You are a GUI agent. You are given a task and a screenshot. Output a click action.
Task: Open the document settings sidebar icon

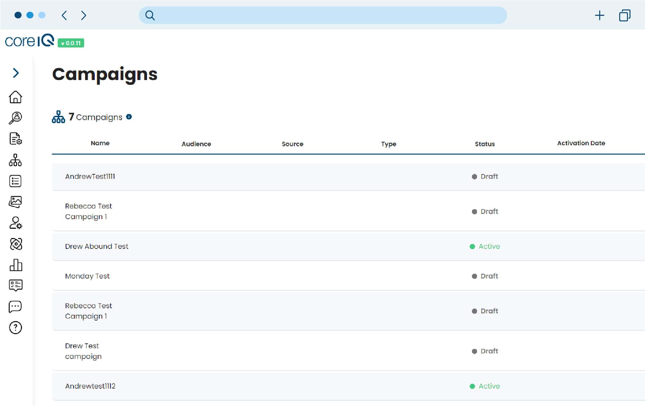tap(15, 139)
